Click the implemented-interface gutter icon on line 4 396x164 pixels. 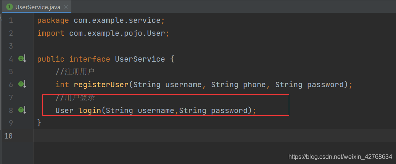tap(22, 59)
